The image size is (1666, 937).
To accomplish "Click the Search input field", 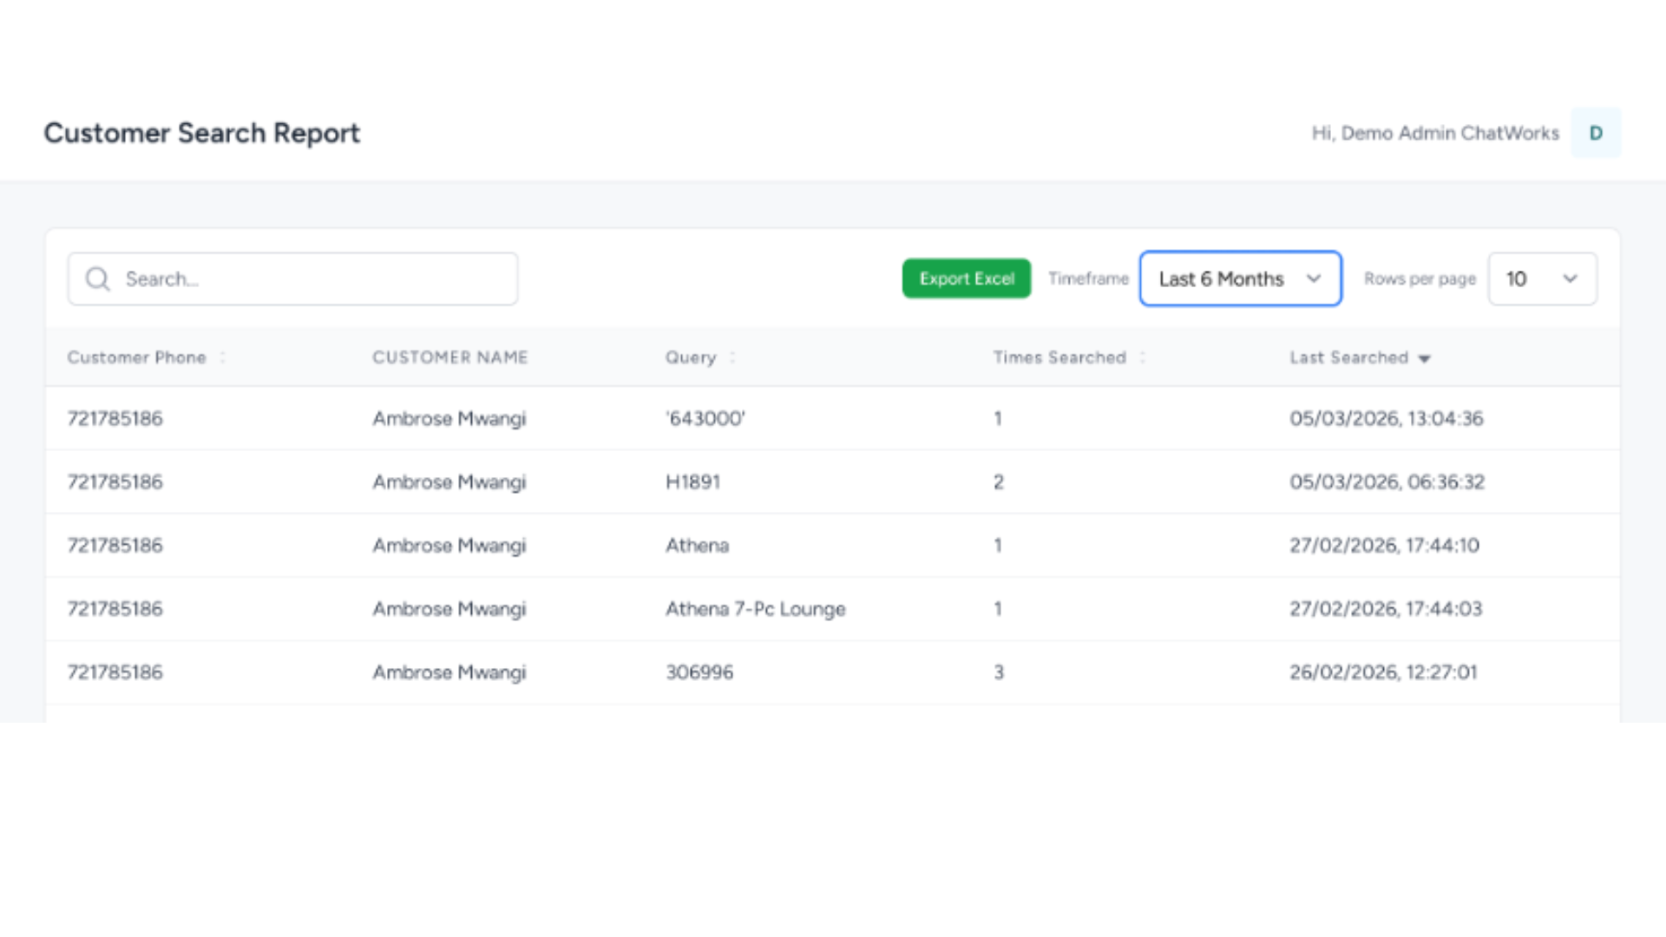I will pyautogui.click(x=293, y=278).
